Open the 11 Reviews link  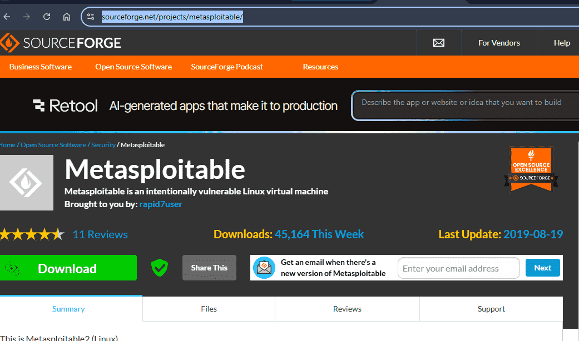coord(100,234)
